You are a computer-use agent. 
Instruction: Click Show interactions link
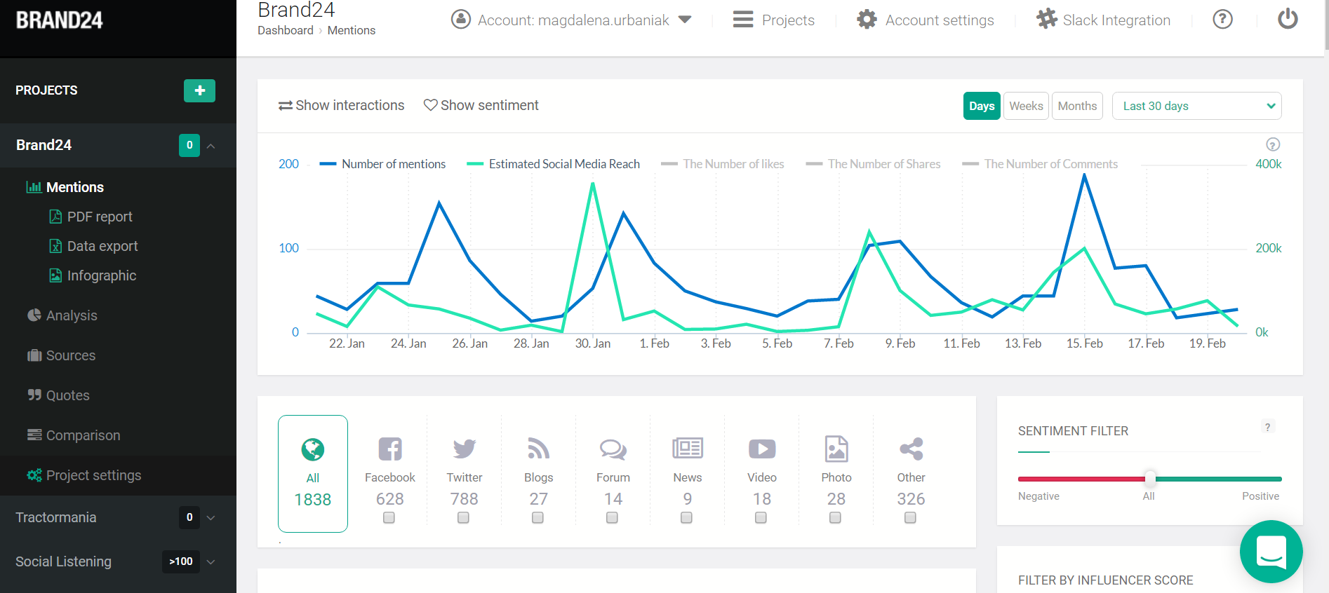(x=342, y=105)
